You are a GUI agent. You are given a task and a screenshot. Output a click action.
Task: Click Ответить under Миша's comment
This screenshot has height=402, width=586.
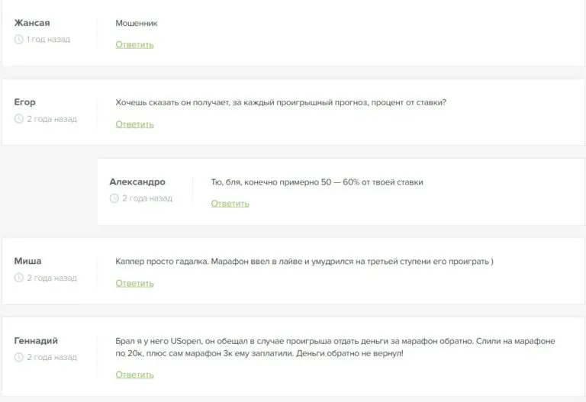[x=134, y=283]
